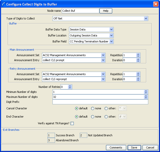Select 'default' for Cancel Character

tap(77, 109)
